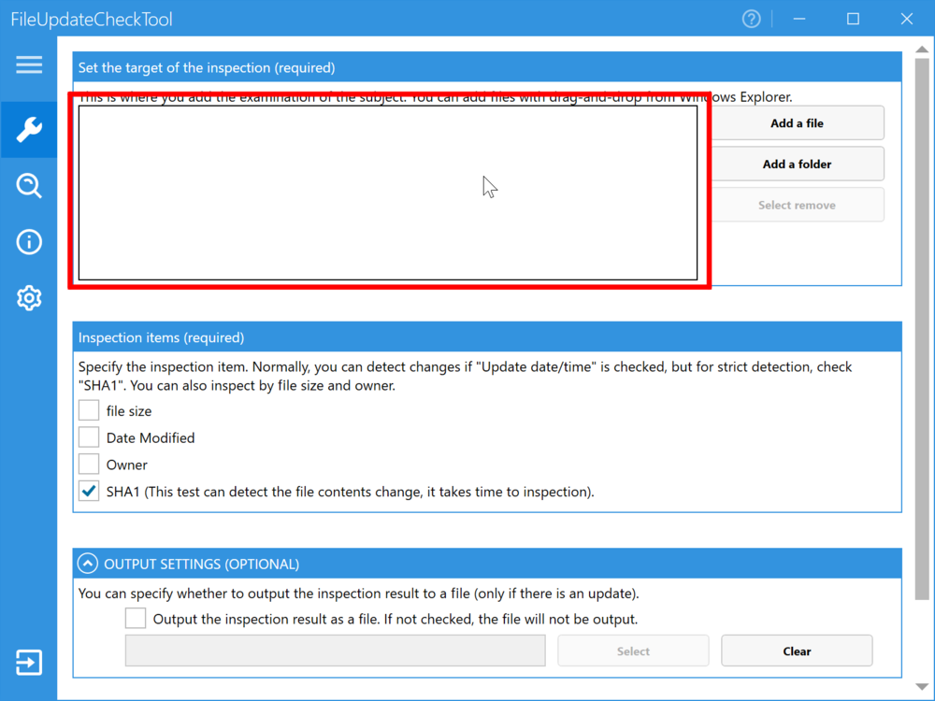Toggle the Owner checkbox

click(89, 465)
